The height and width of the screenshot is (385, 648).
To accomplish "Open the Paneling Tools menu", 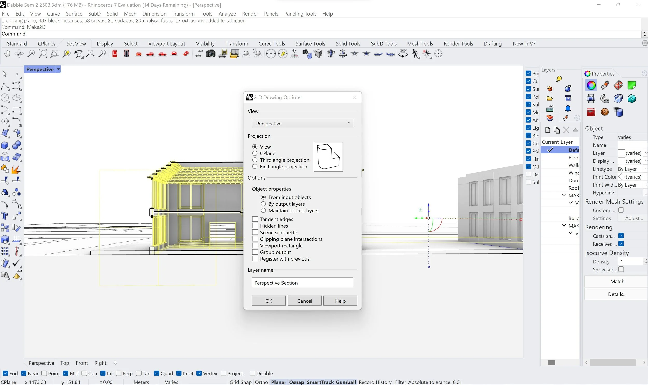I will point(300,14).
